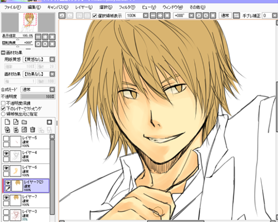Select layer レイヤー3 row

[x=26, y=215]
